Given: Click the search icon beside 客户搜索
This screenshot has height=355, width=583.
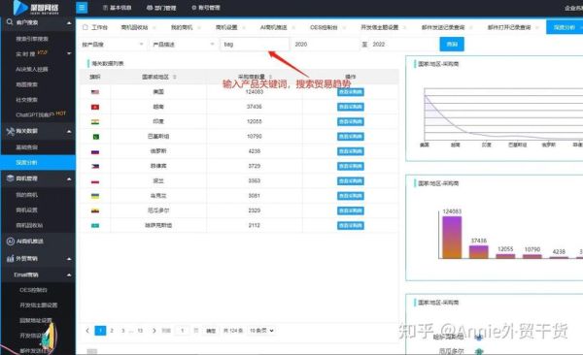Looking at the screenshot, I should (x=10, y=22).
